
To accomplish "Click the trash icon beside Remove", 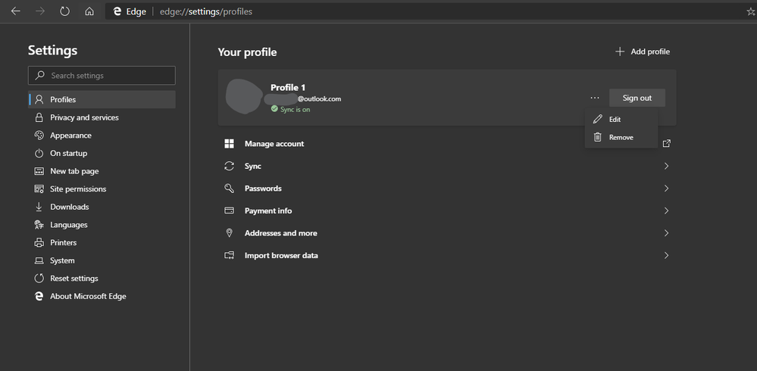I will pos(598,137).
